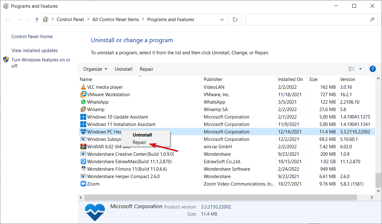382x224 pixels.
Task: Click the Windows 11 Installation Assistant icon
Action: click(x=83, y=124)
